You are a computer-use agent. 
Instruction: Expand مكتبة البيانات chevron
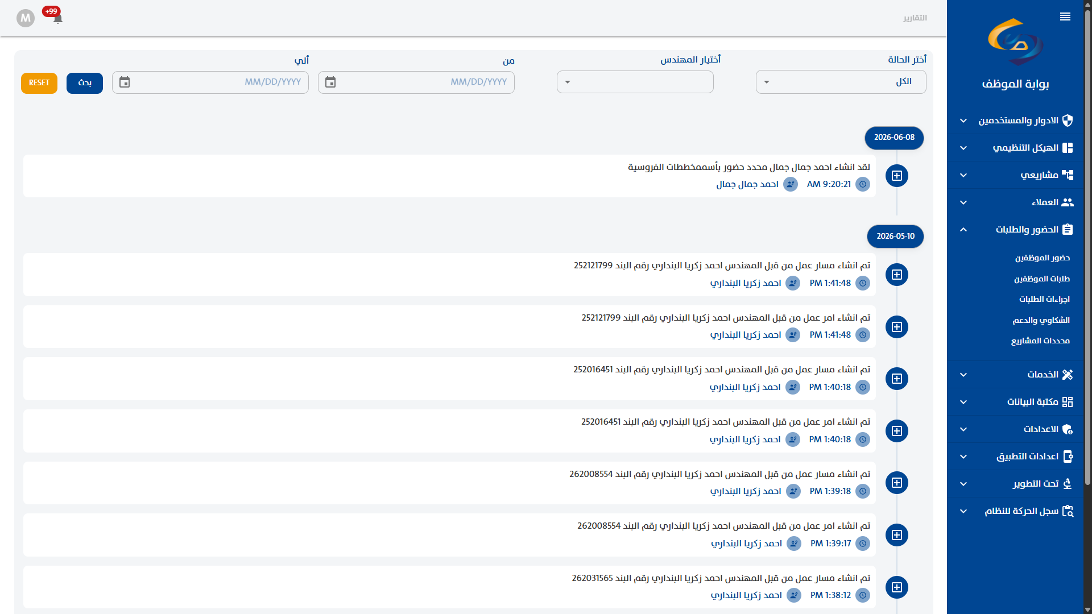pos(963,402)
